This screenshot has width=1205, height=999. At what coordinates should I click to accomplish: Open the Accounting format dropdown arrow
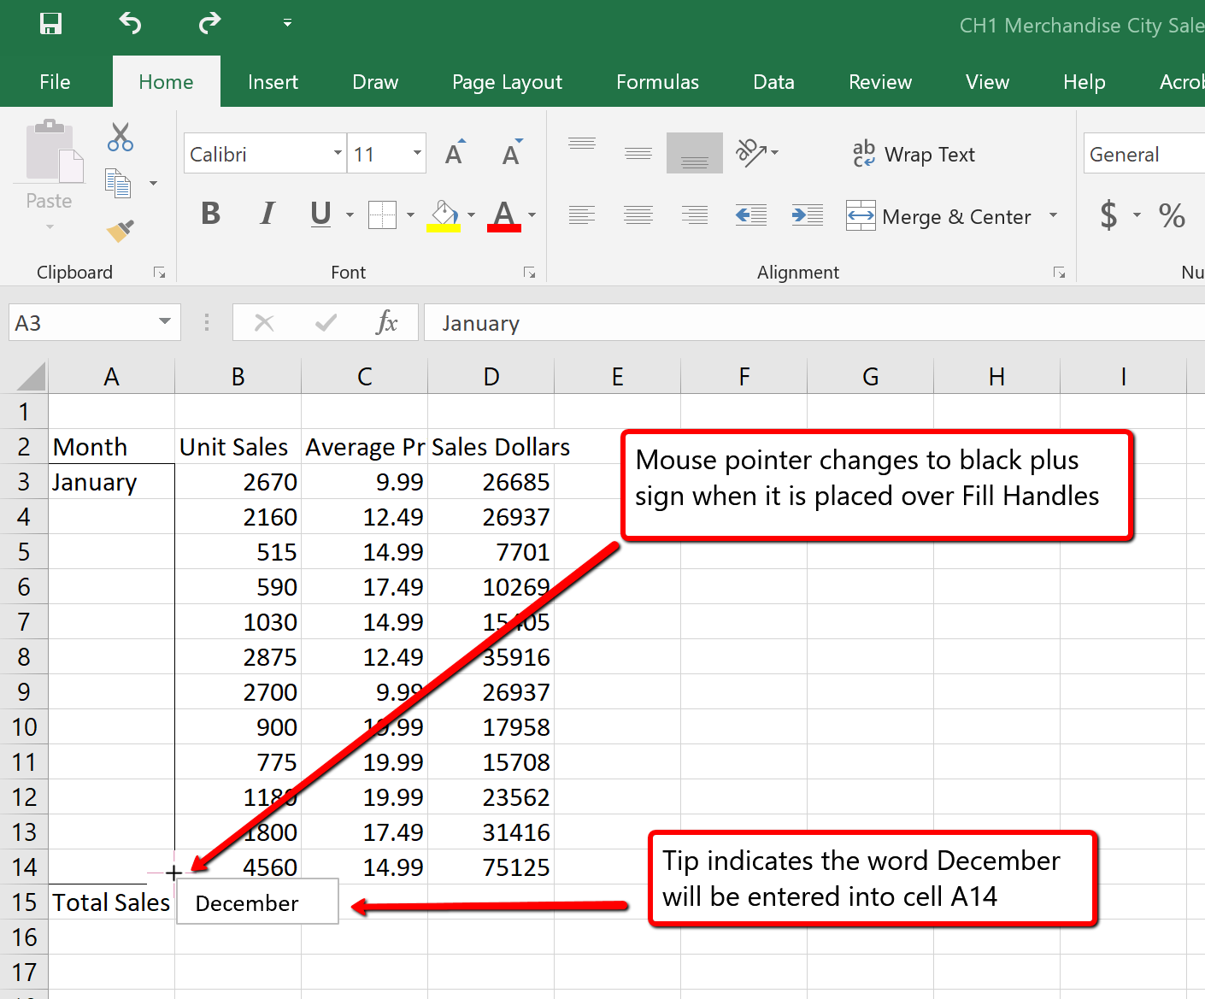coord(1137,214)
